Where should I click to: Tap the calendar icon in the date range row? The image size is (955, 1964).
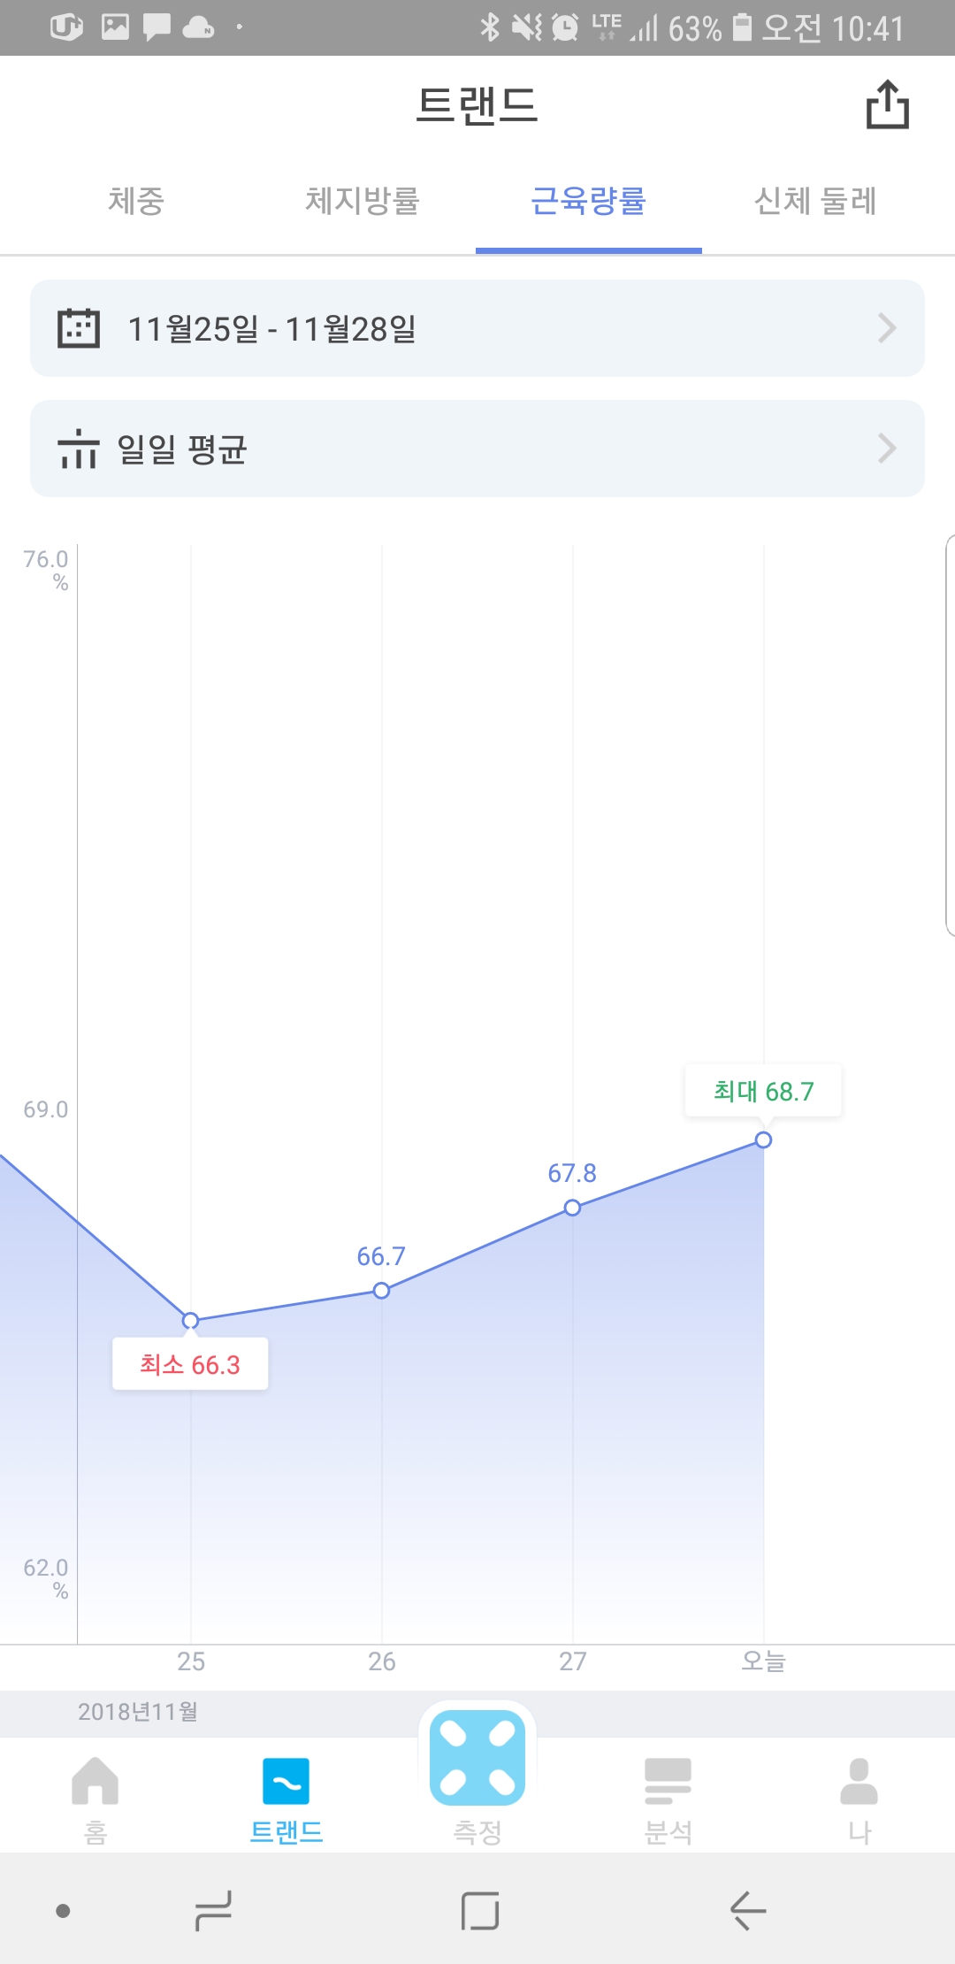[79, 328]
